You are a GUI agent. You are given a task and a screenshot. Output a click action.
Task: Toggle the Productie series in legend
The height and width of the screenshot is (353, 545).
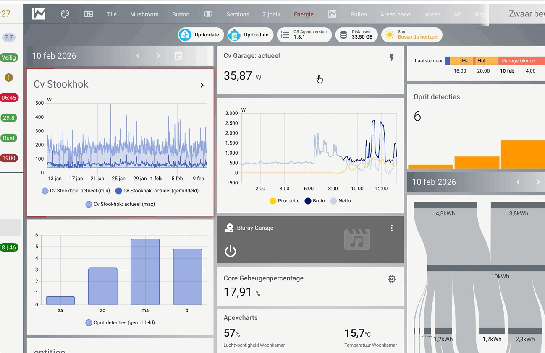285,201
